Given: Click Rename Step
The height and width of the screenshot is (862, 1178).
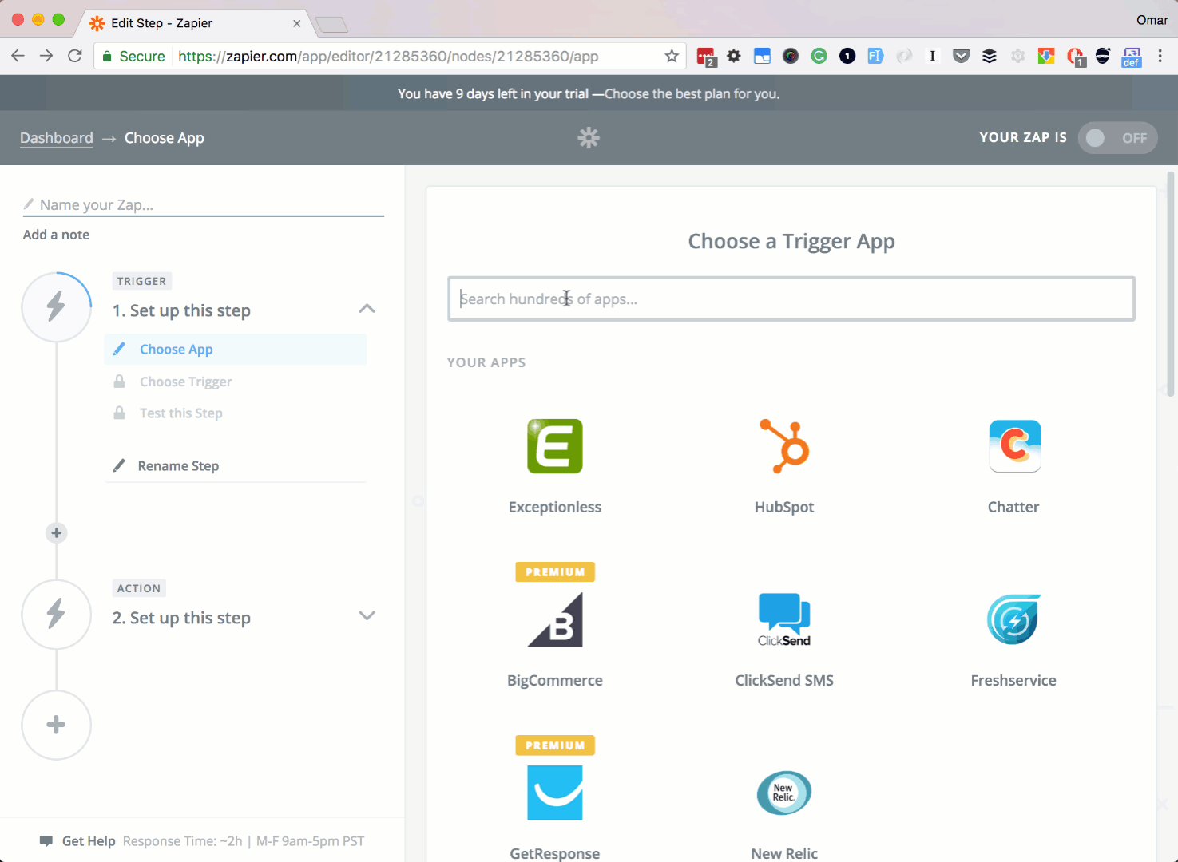Looking at the screenshot, I should pyautogui.click(x=178, y=465).
